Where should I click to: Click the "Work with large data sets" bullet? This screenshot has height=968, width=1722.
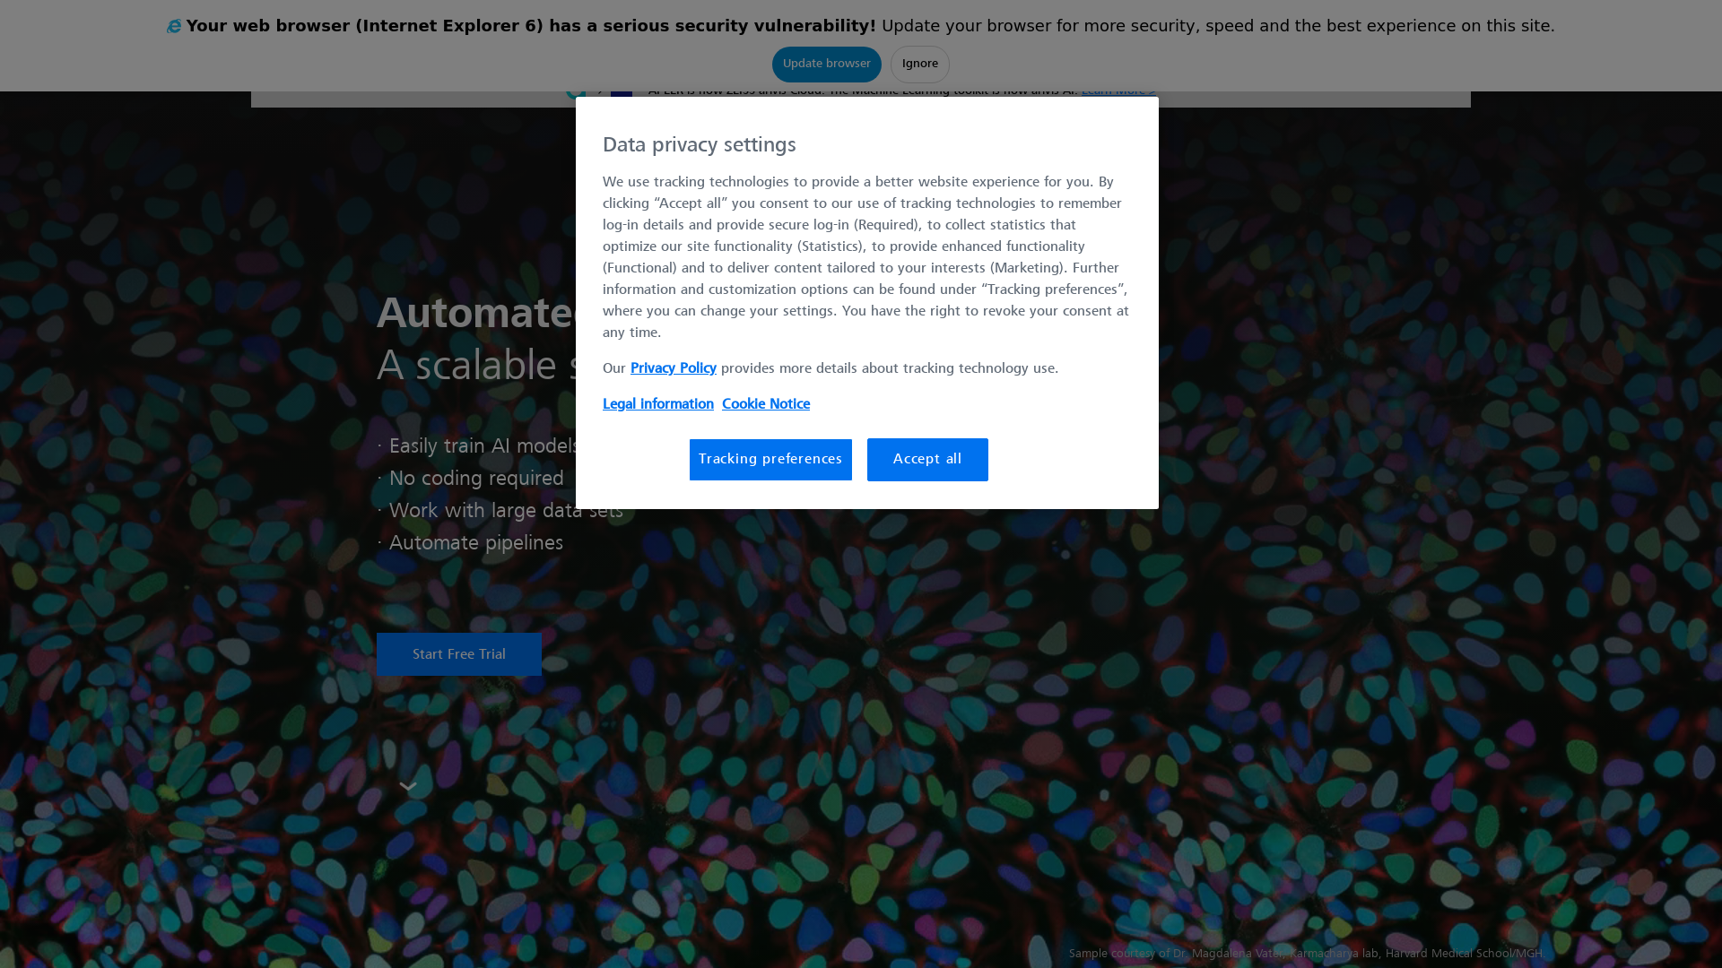click(x=500, y=511)
